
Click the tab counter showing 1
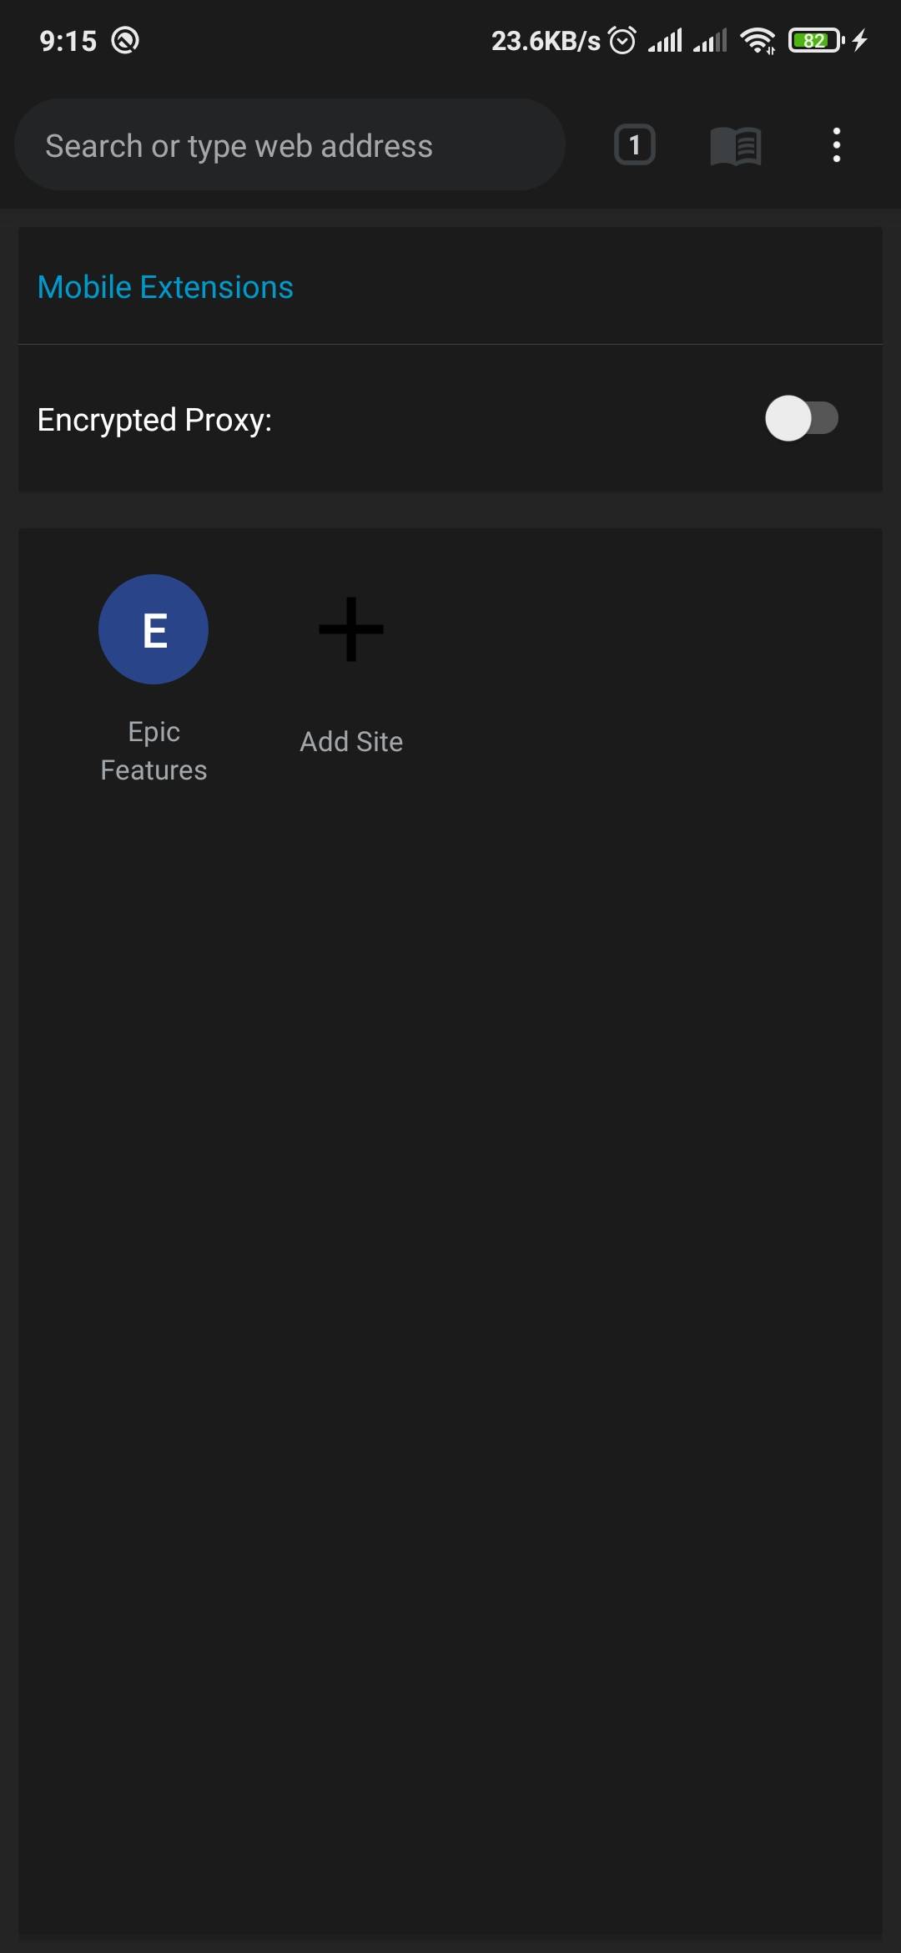click(634, 144)
